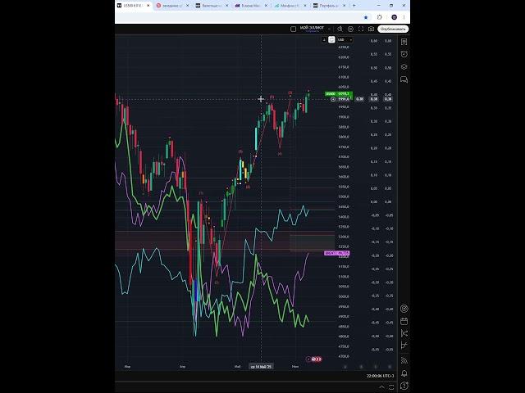Open the target-shaped icon in right sidebar
The image size is (525, 393).
point(404,309)
